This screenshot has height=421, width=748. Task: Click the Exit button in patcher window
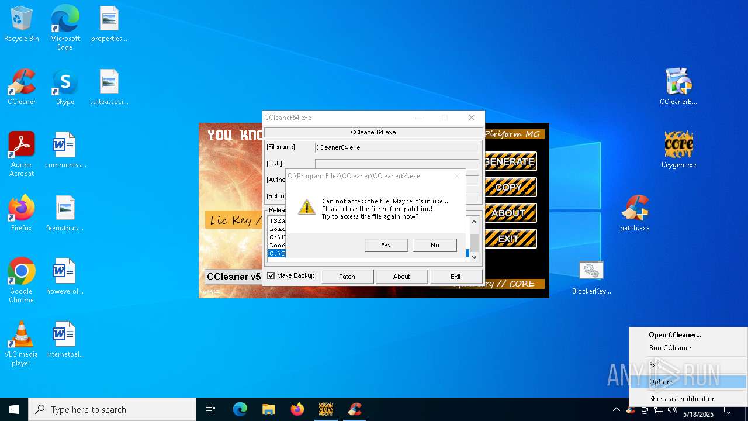pos(456,277)
